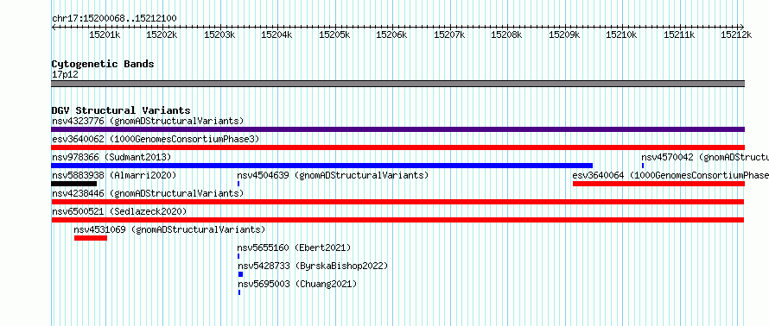The height and width of the screenshot is (326, 769).
Task: Click the red nsv4238446 variant bar
Action: tap(397, 202)
